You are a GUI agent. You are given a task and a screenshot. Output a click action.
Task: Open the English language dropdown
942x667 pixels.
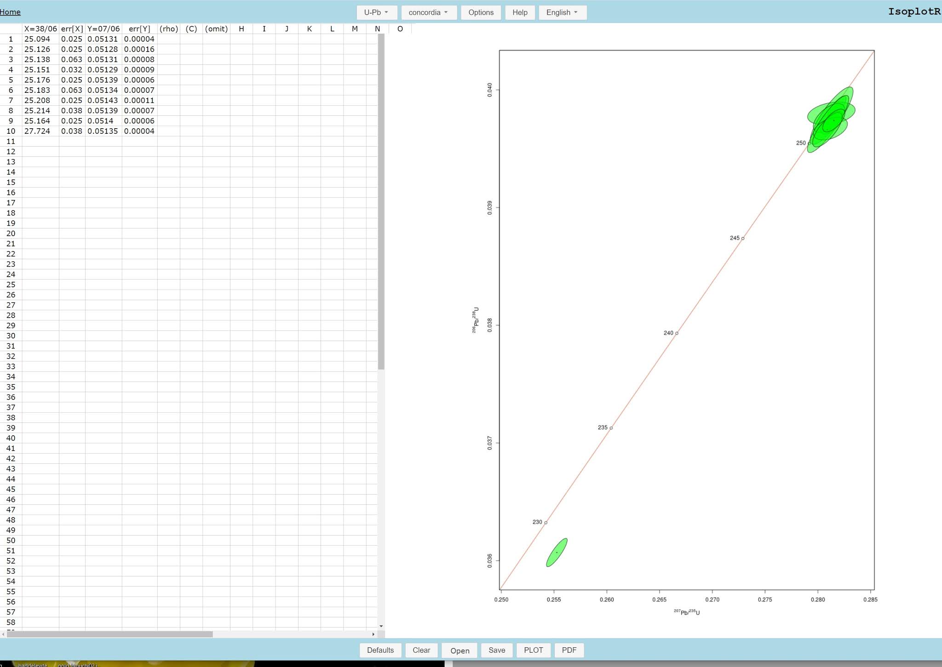(x=562, y=12)
